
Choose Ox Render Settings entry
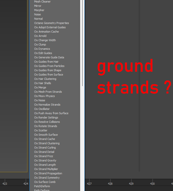(x=46, y=117)
